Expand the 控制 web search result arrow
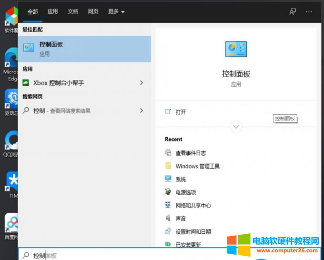This screenshot has width=324, height=260. click(x=141, y=110)
